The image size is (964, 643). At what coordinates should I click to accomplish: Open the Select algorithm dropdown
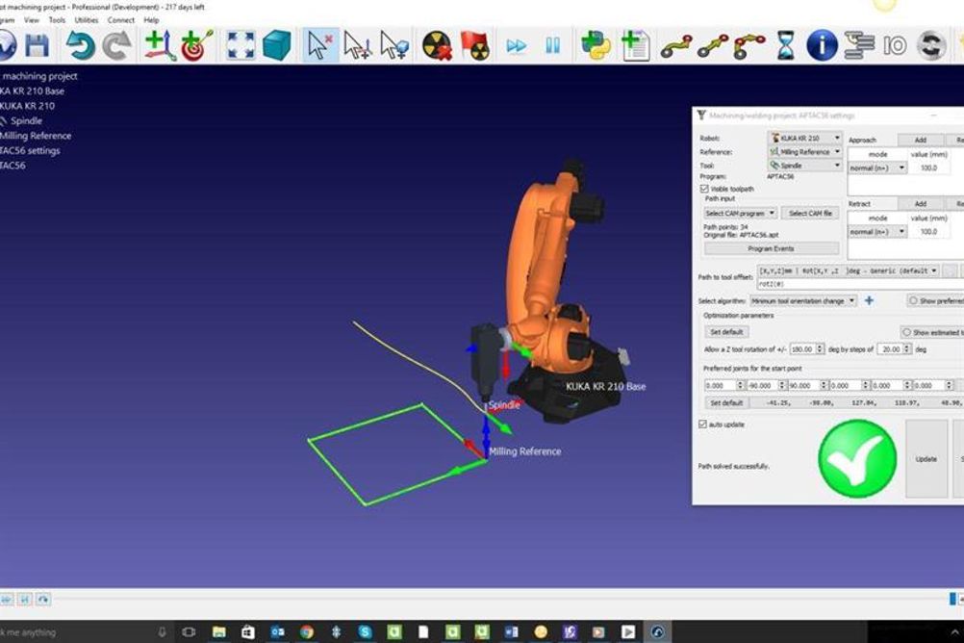point(803,301)
